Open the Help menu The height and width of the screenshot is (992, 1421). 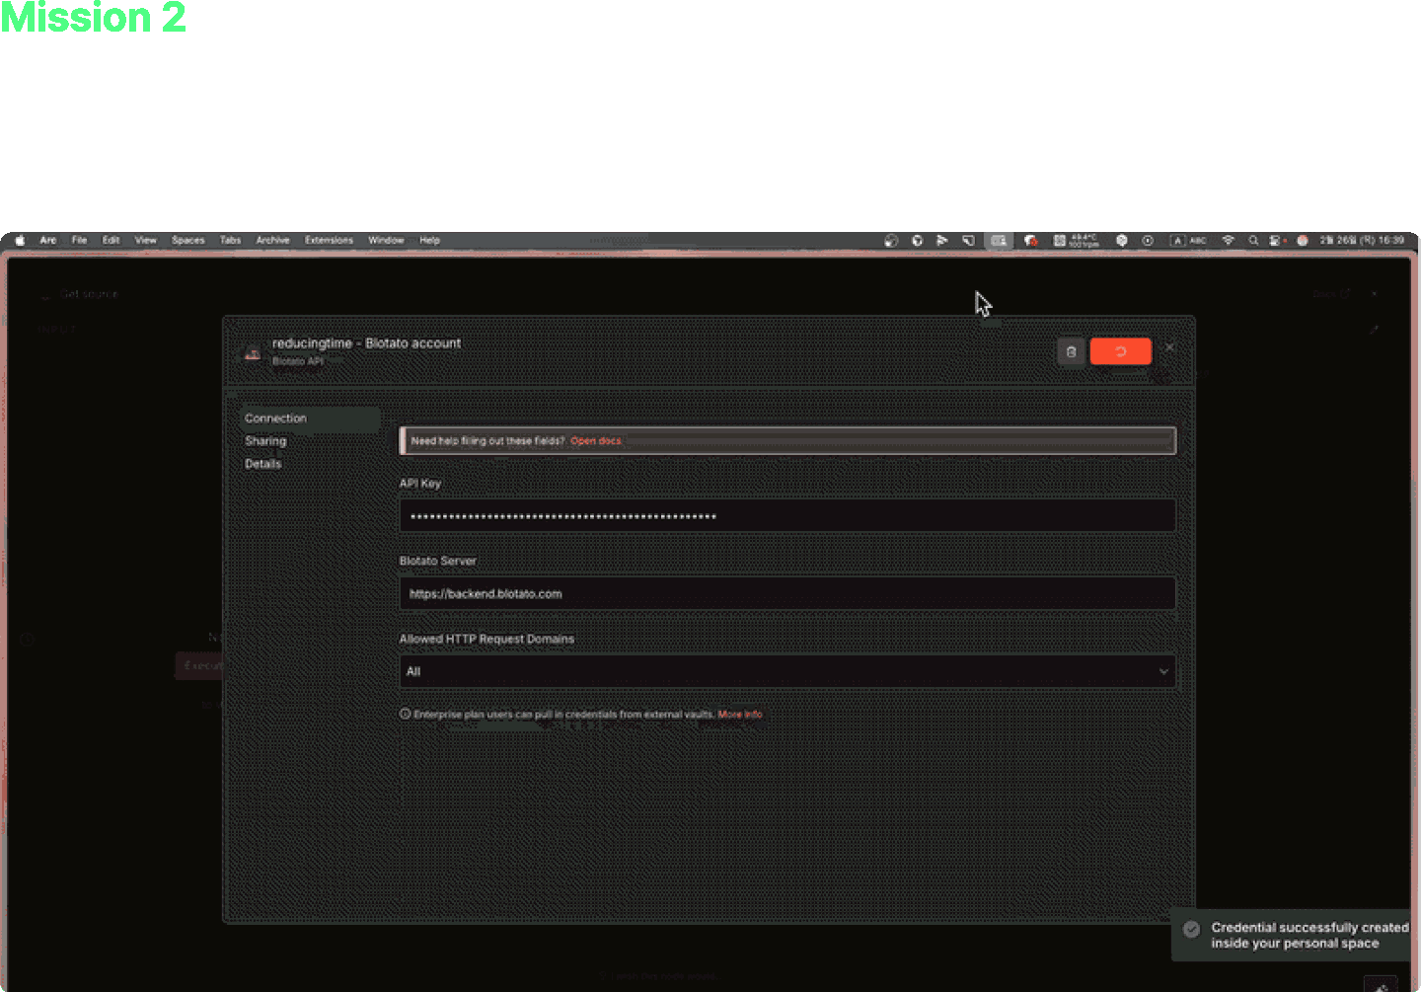(x=429, y=240)
